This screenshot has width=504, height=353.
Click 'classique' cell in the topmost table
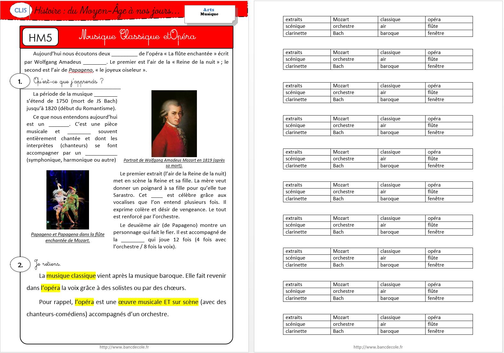pos(402,20)
